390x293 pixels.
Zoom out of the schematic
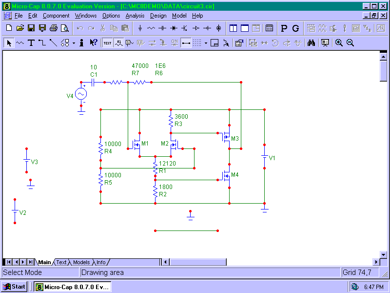coord(350,43)
